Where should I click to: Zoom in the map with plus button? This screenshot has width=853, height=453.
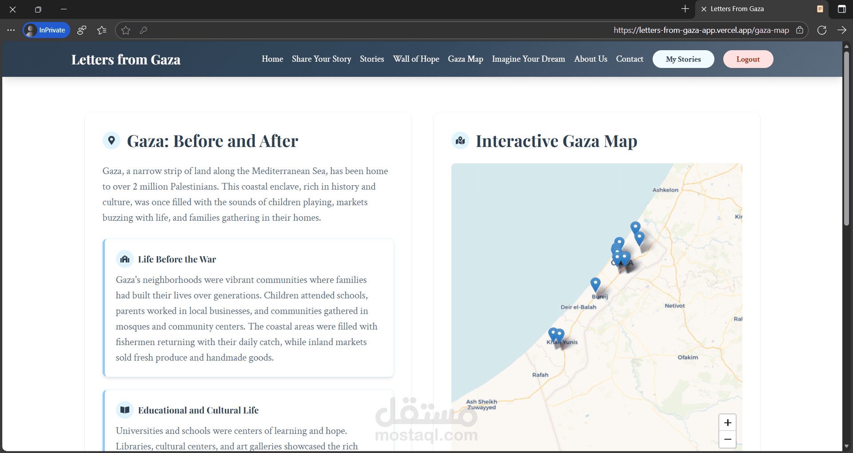[x=728, y=422]
